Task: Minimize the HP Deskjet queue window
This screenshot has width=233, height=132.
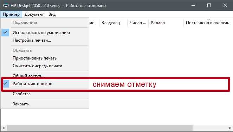Action: (193, 6)
